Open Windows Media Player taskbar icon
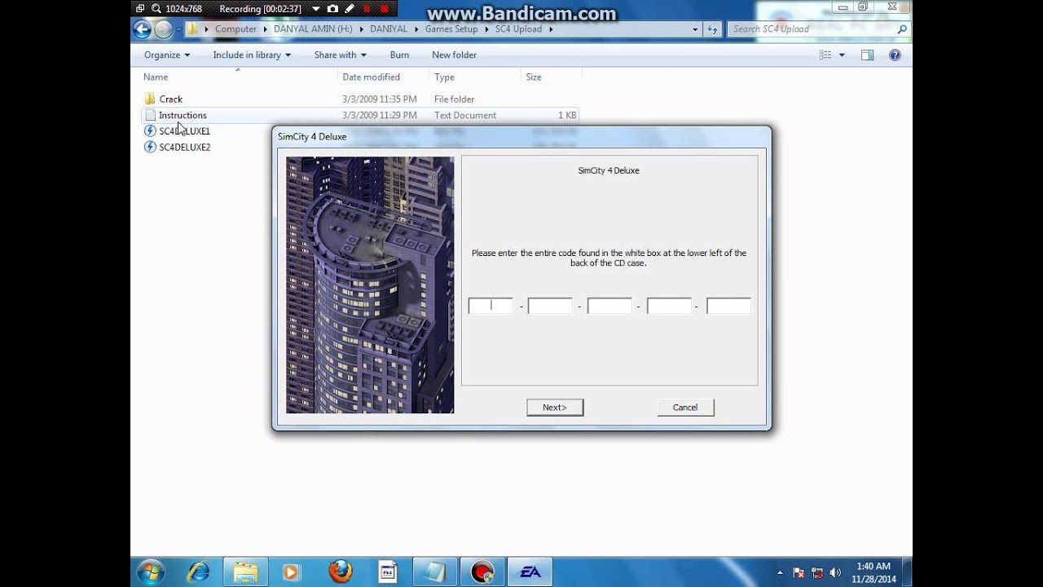This screenshot has height=587, width=1043. [x=291, y=572]
